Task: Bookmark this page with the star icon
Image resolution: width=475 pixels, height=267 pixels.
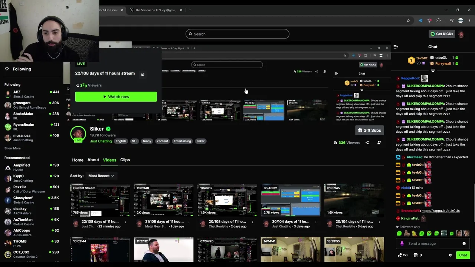Action: (x=408, y=21)
